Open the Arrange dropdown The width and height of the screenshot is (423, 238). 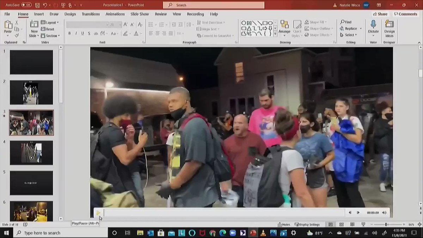pyautogui.click(x=284, y=28)
